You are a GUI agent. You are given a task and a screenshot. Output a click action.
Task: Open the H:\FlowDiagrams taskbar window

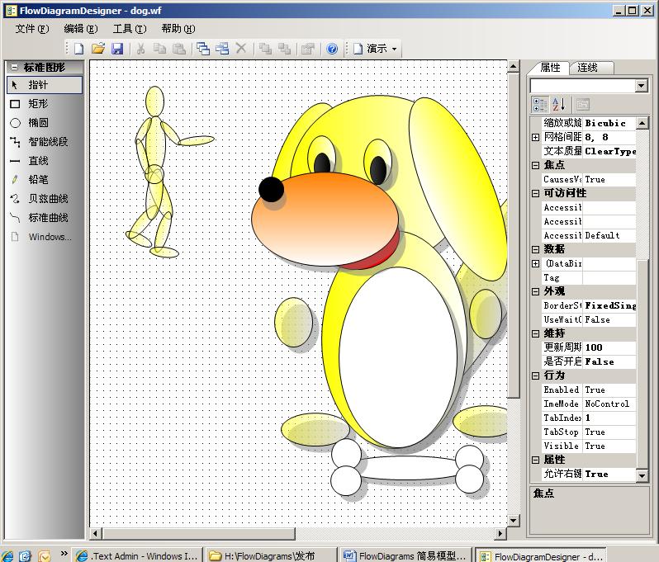[269, 555]
